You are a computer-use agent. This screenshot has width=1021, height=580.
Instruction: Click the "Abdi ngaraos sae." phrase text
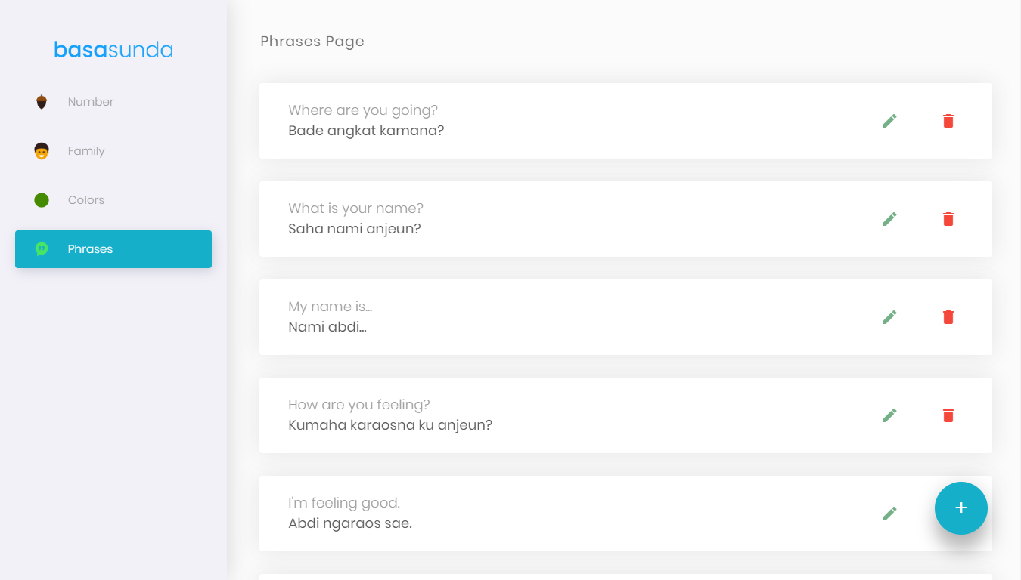click(x=350, y=523)
